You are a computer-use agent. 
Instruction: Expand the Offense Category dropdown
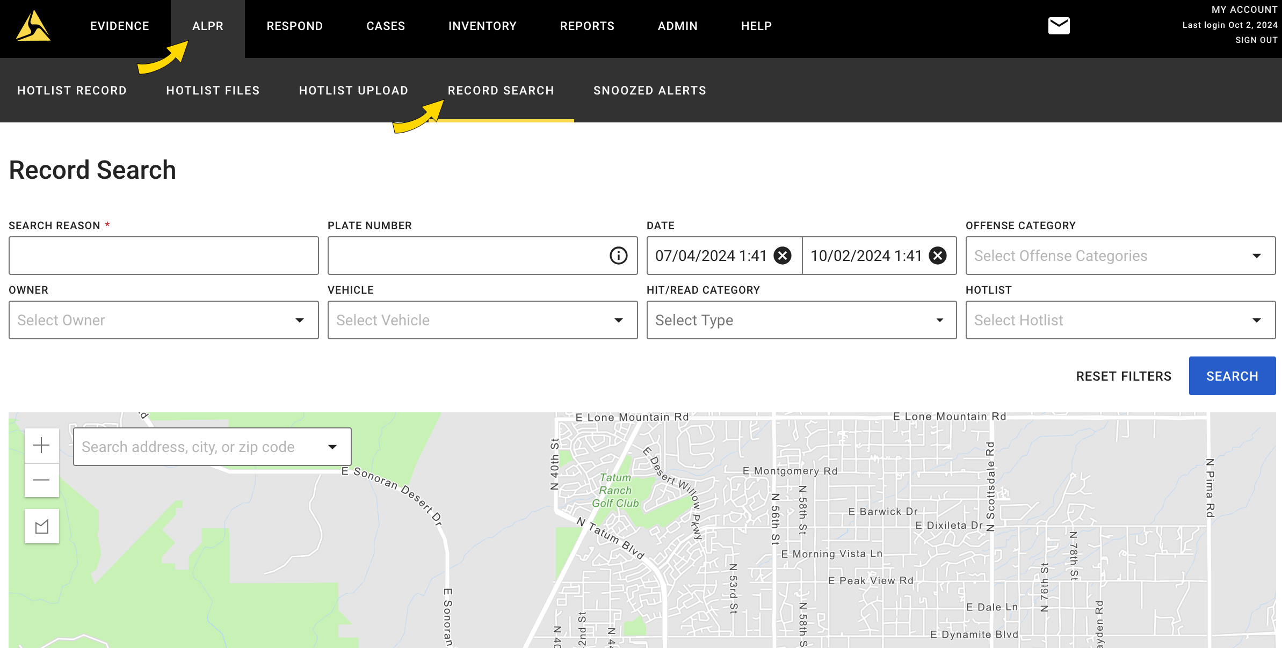1256,256
